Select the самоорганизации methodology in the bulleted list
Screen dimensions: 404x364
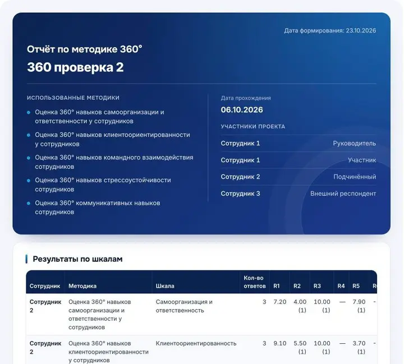point(99,117)
